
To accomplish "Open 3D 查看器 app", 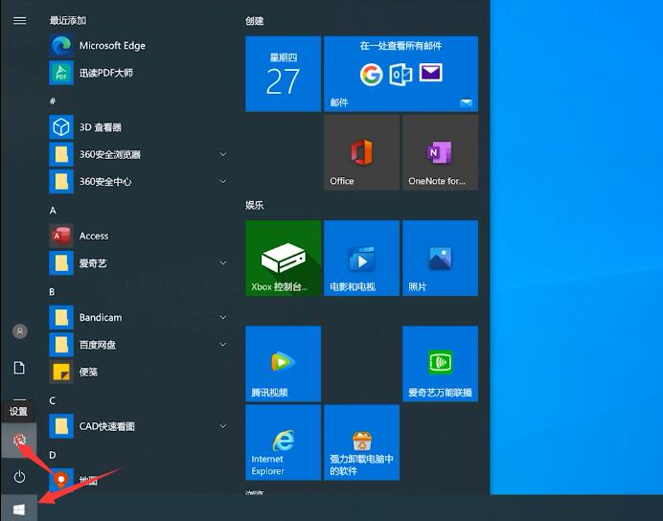I will 138,127.
